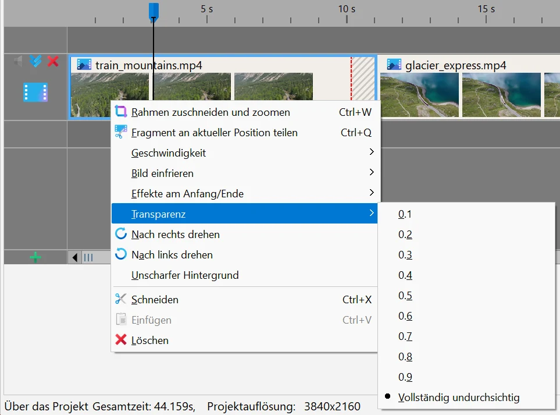Expand Effekte am Anfang/Ende submenu
560x415 pixels.
coord(244,194)
